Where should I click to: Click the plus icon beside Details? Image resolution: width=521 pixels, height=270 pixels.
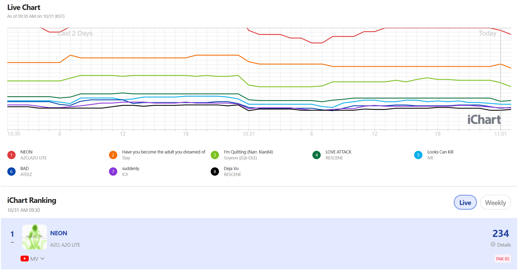(x=493, y=244)
